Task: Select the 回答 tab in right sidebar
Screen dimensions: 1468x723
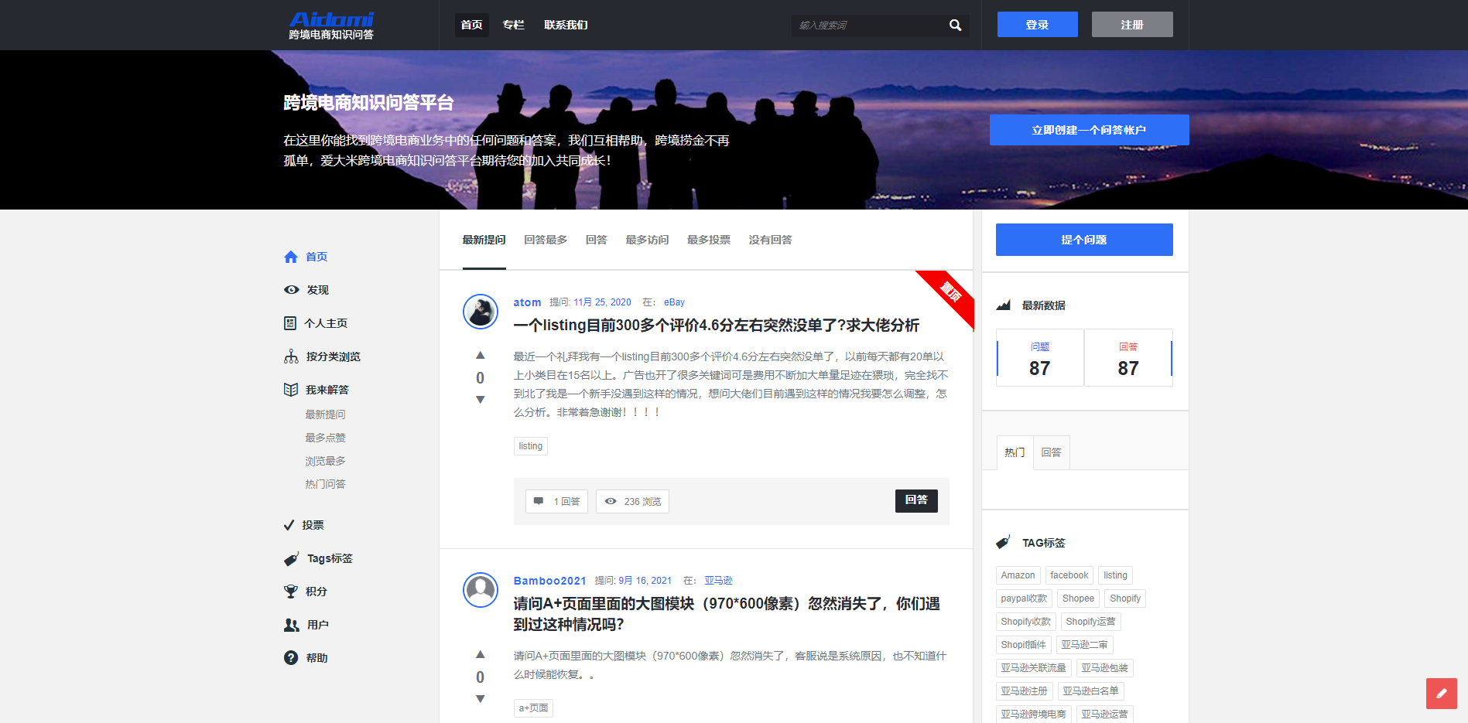Action: [1052, 452]
